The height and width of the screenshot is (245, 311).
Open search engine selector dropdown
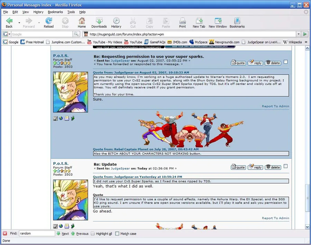point(7,34)
